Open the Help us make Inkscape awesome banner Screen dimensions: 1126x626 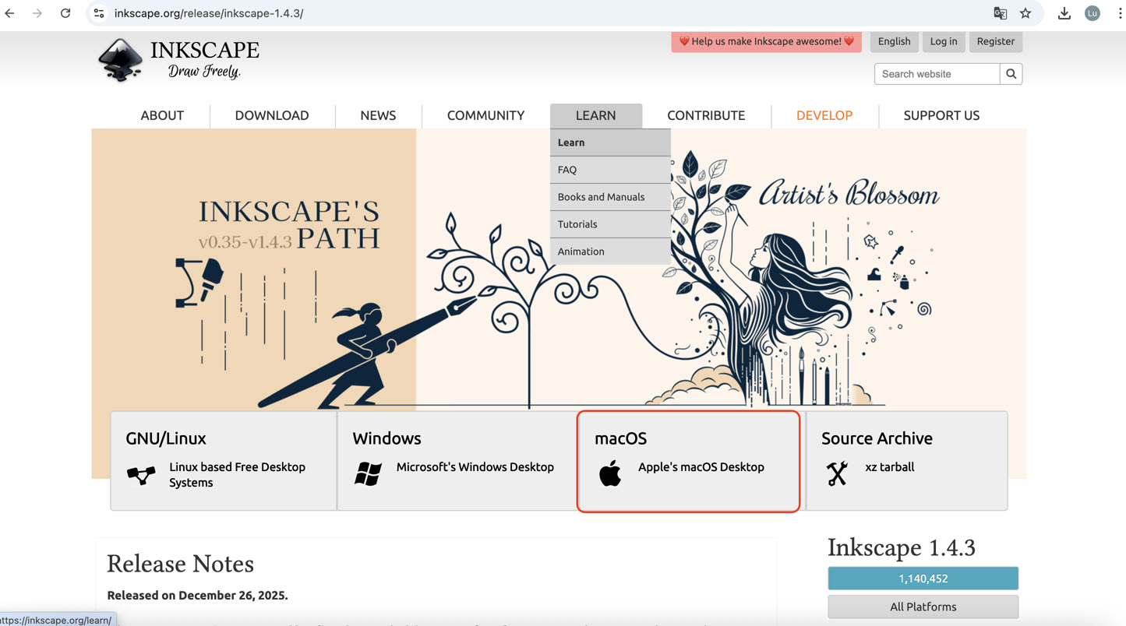766,41
